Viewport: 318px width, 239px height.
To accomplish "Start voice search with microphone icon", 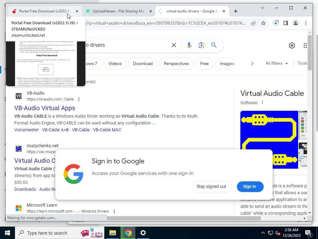I will [x=189, y=45].
